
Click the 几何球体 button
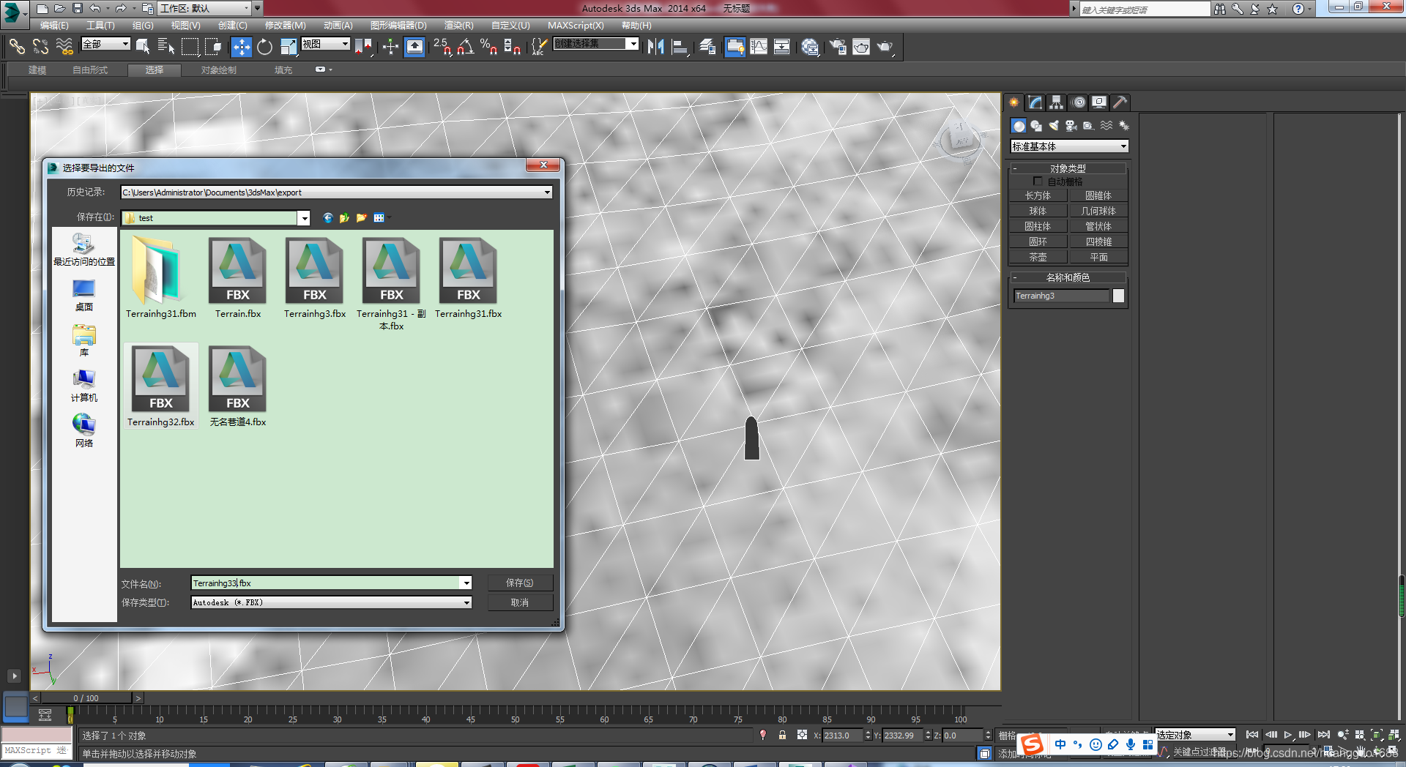click(x=1098, y=211)
